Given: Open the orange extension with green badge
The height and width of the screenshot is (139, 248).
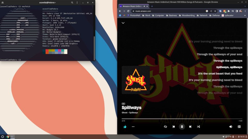Looking at the screenshot, I should [x=224, y=11].
